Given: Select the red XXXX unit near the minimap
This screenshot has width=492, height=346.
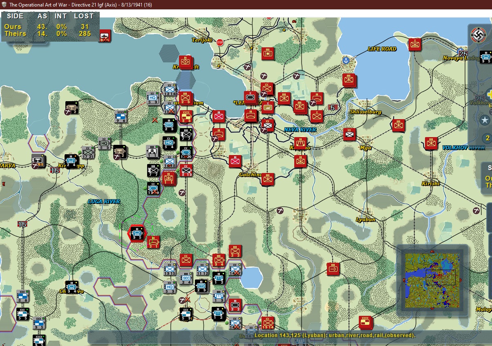Looking at the screenshot, I should tap(365, 322).
